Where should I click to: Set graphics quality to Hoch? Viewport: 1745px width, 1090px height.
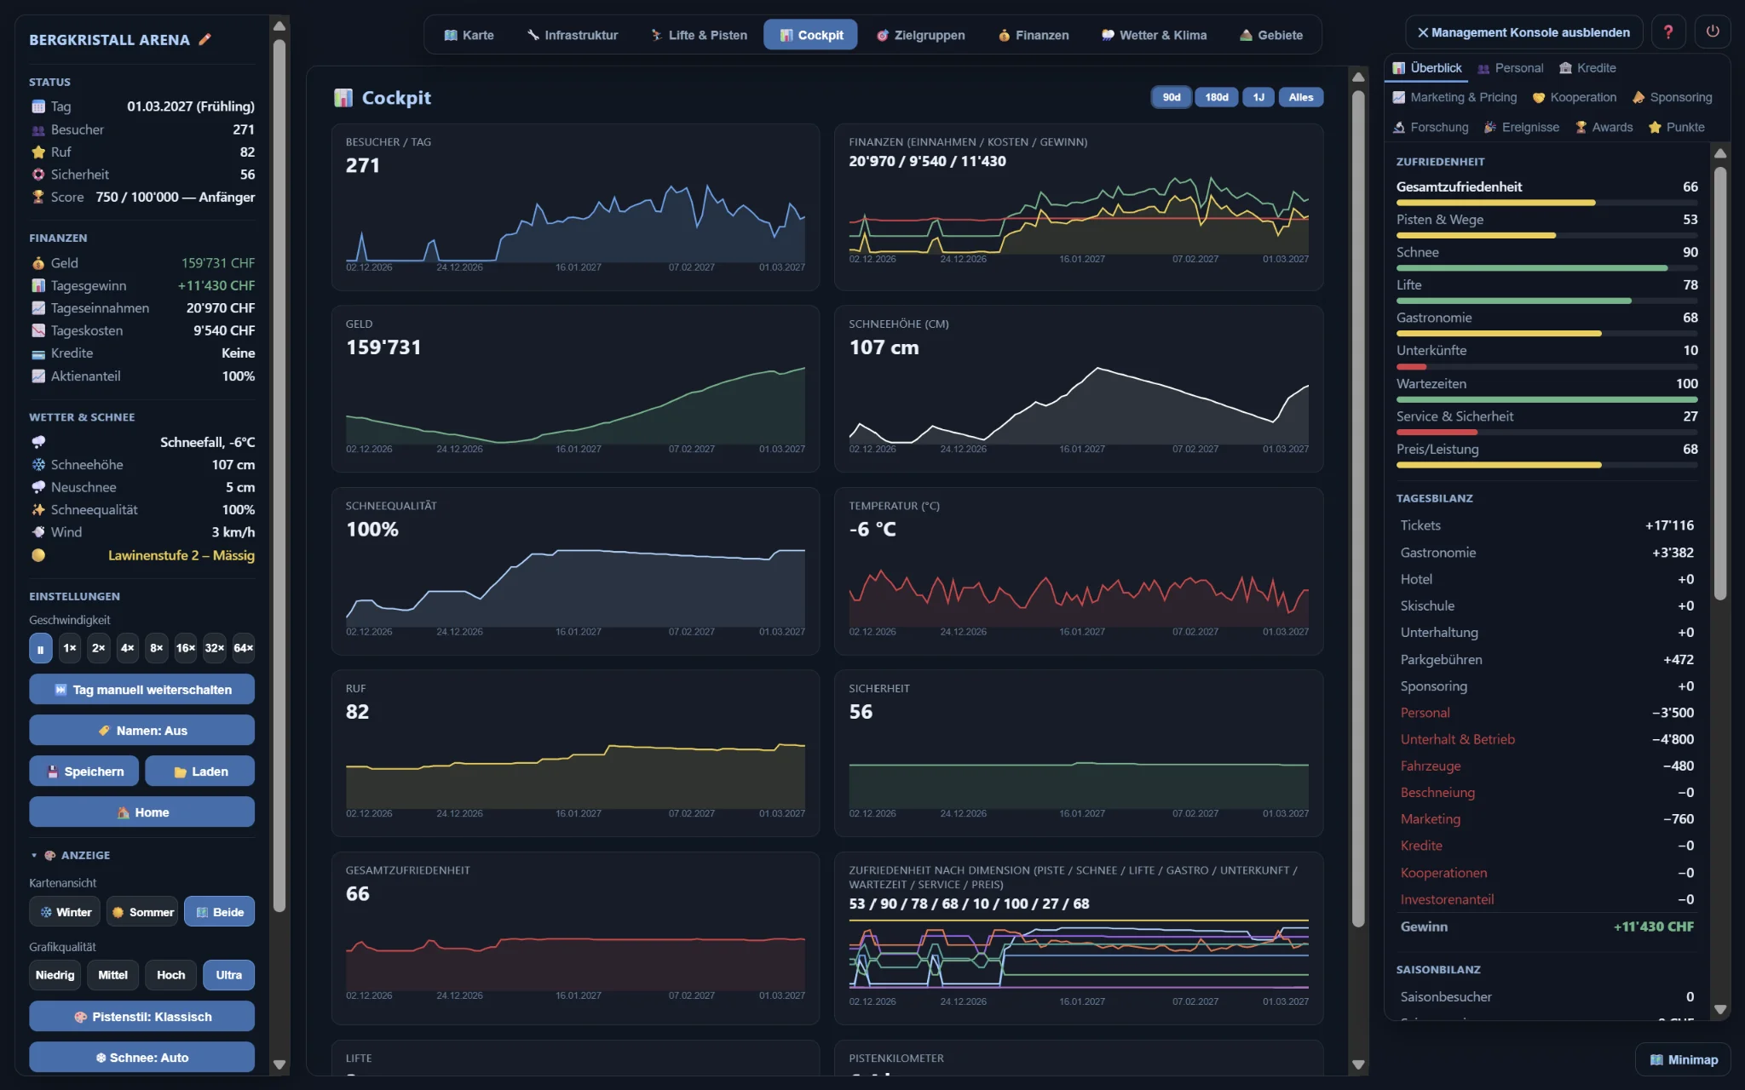point(170,975)
